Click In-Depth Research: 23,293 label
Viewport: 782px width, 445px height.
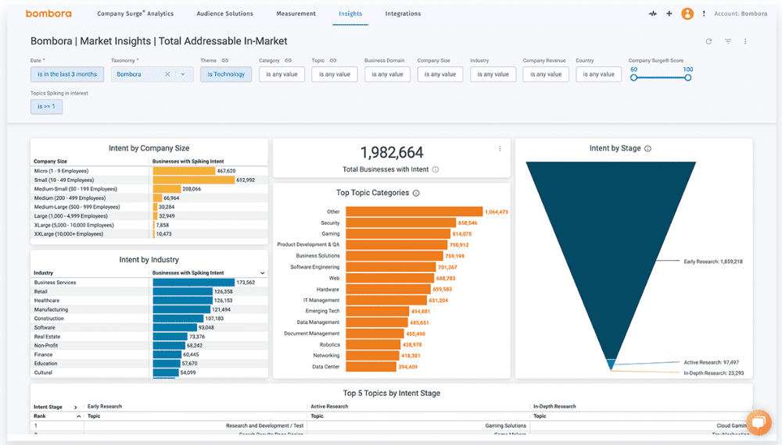[714, 373]
